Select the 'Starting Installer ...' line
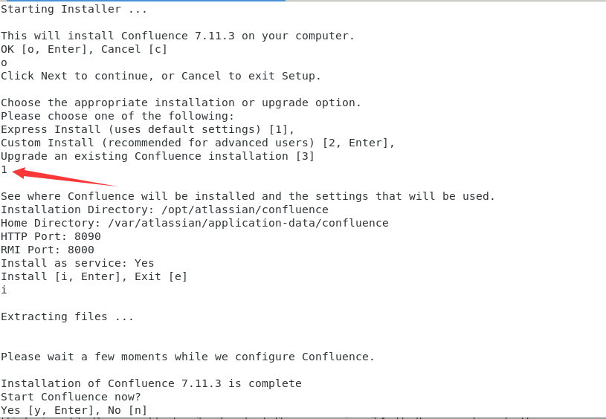The height and width of the screenshot is (419, 606). (74, 9)
